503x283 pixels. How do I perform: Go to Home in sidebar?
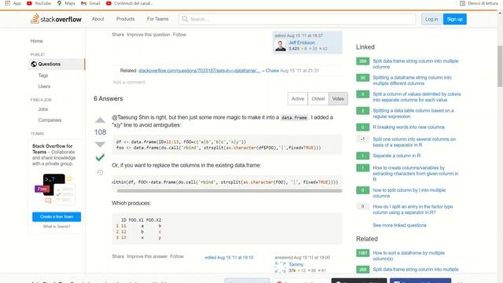click(37, 41)
